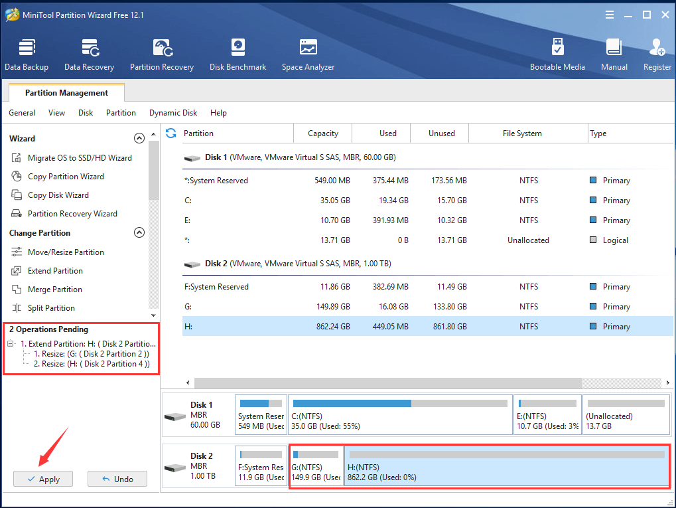
Task: Click the Move/Resize Partition icon
Action: click(17, 252)
